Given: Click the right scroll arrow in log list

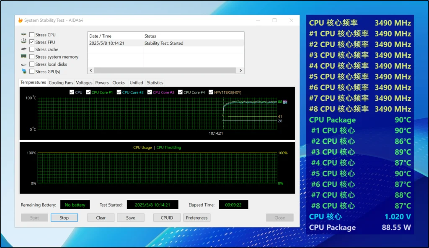Looking at the screenshot, I should pyautogui.click(x=240, y=70).
